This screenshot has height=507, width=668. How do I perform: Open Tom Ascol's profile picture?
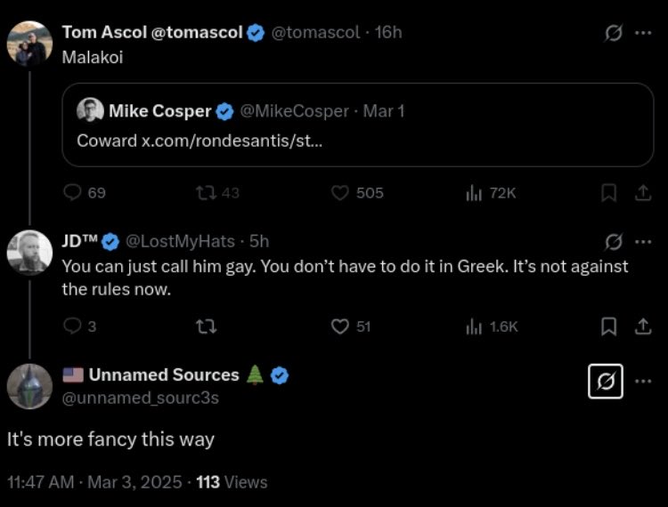click(29, 43)
